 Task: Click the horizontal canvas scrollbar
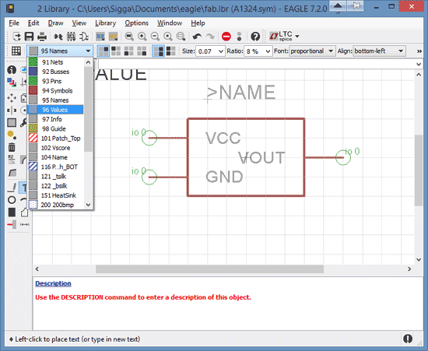(x=209, y=269)
